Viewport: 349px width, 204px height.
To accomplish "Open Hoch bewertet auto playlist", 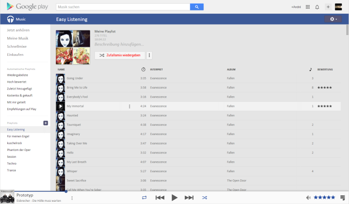I will point(17,82).
